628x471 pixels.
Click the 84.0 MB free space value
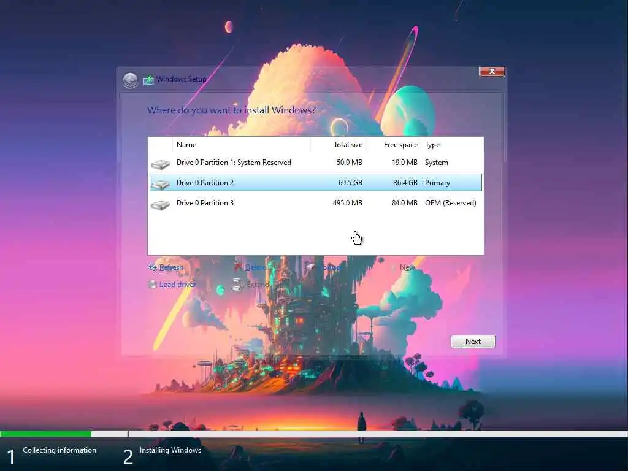click(x=405, y=203)
